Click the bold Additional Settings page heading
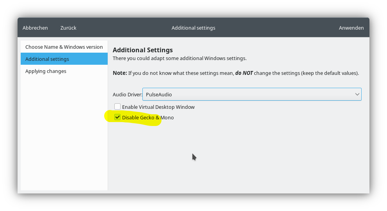This screenshot has height=211, width=387. 142,50
